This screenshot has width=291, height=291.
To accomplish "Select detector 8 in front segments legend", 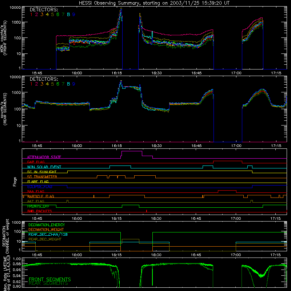I will click(x=68, y=15).
